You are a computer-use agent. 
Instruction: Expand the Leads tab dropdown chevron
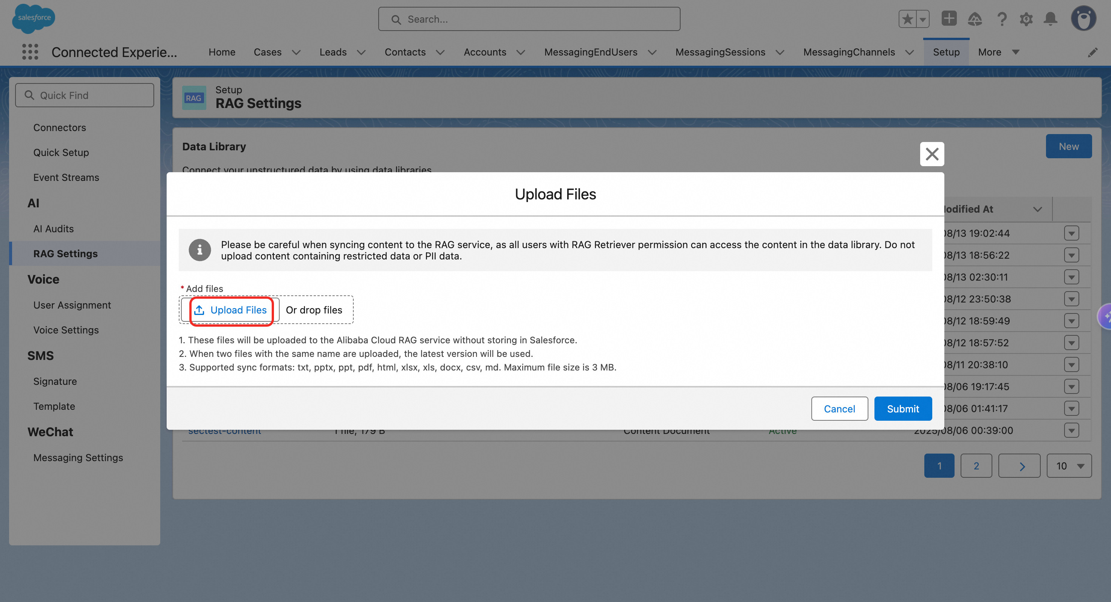[x=361, y=52]
